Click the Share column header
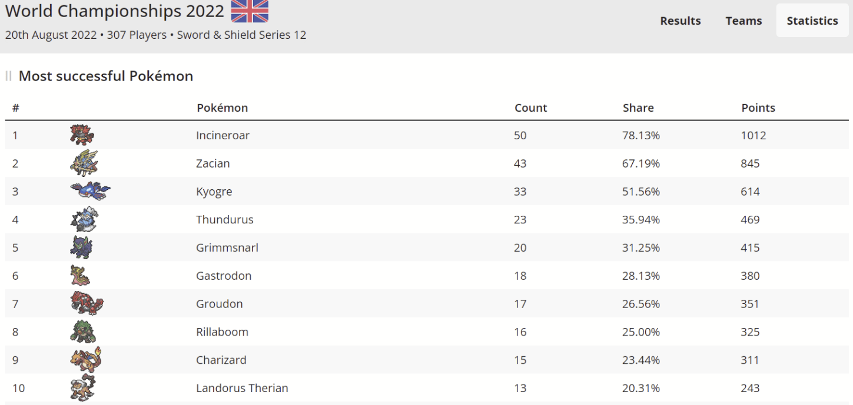 pyautogui.click(x=638, y=108)
